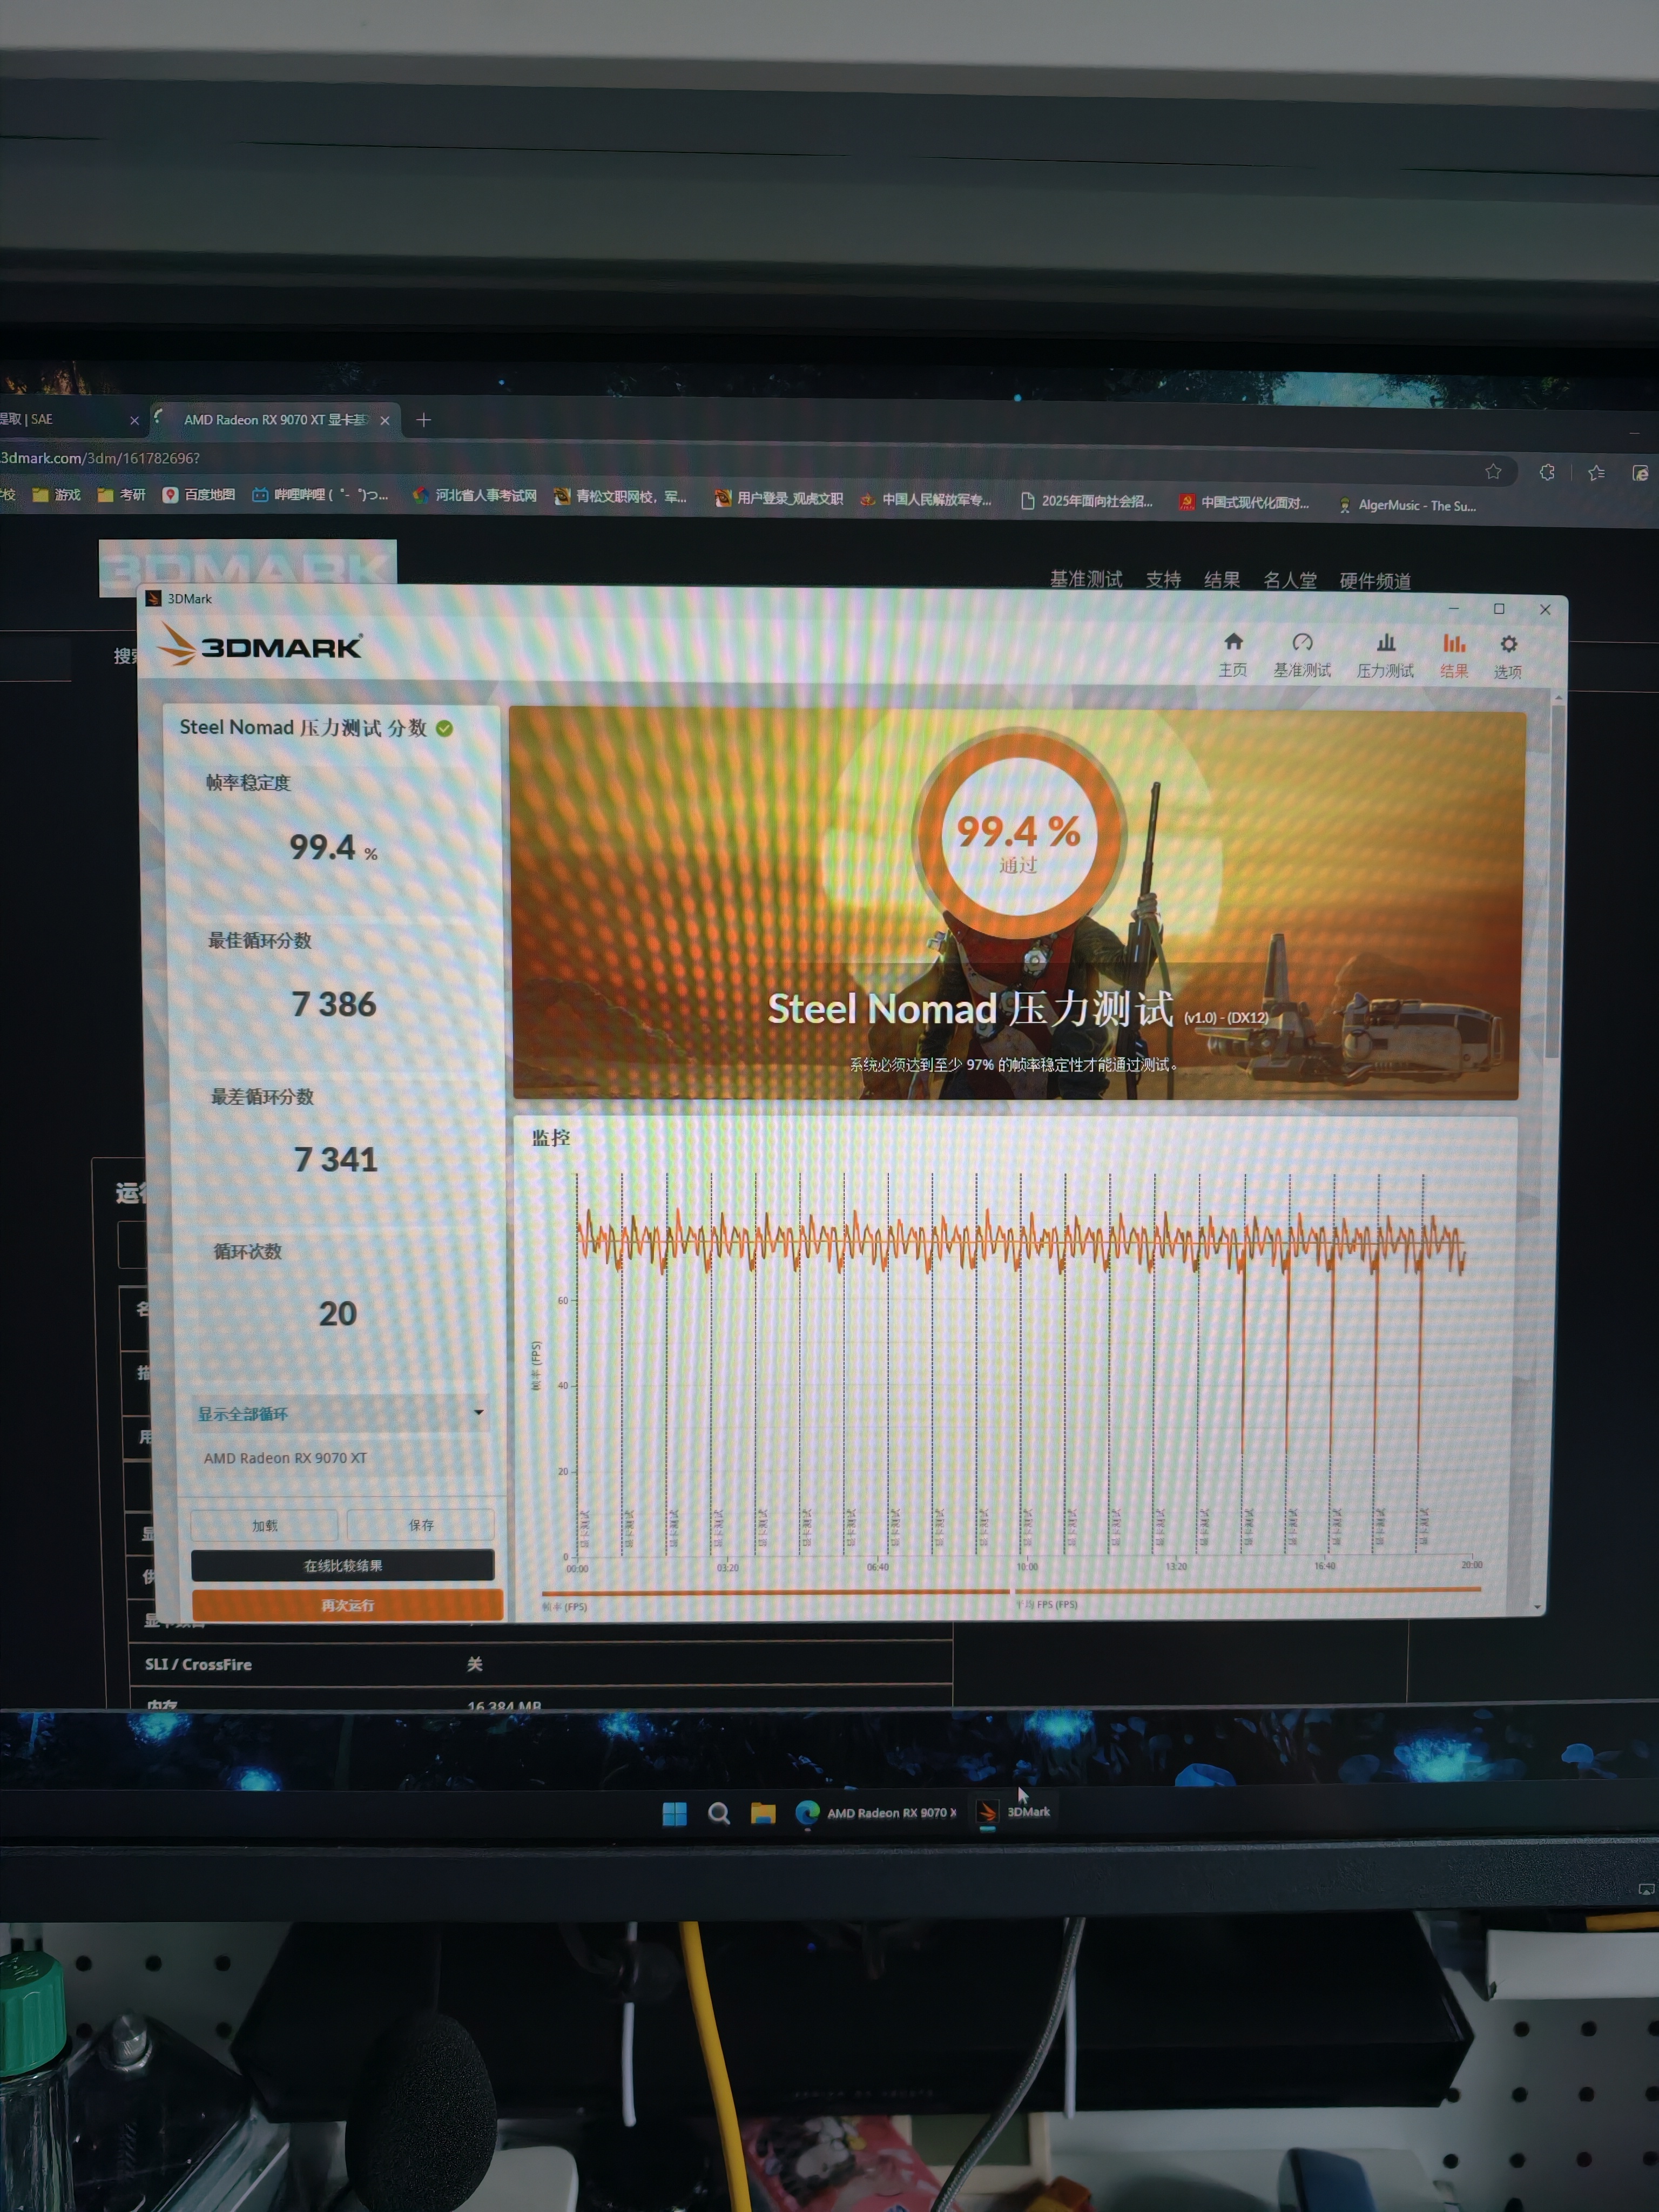
Task: Open 压力测试 stress tests in 3DMark app
Action: coord(1385,655)
